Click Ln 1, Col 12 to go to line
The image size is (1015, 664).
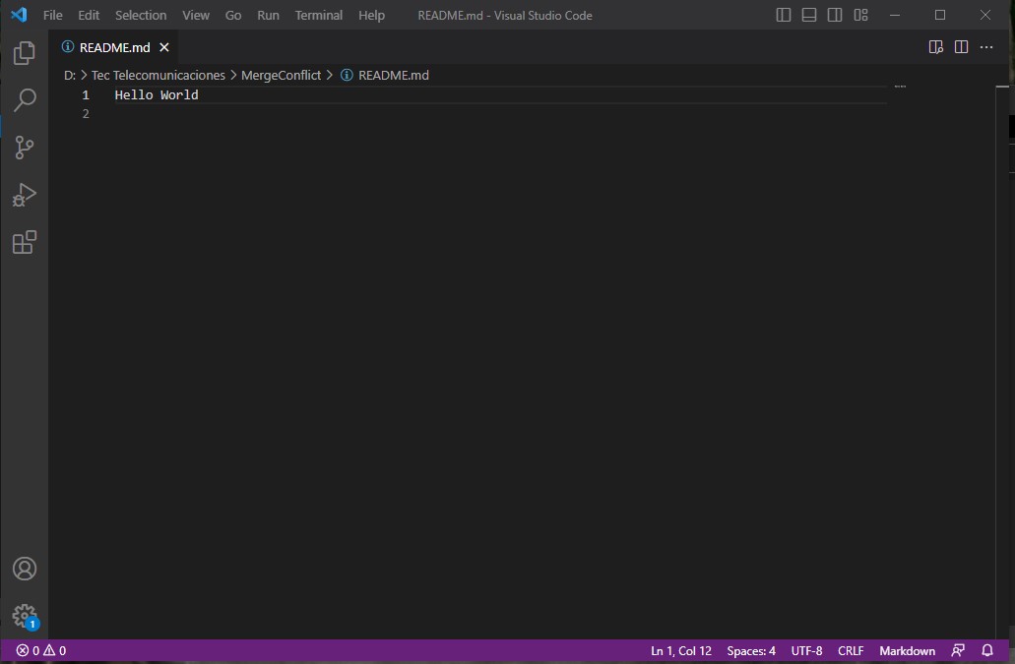pyautogui.click(x=680, y=650)
